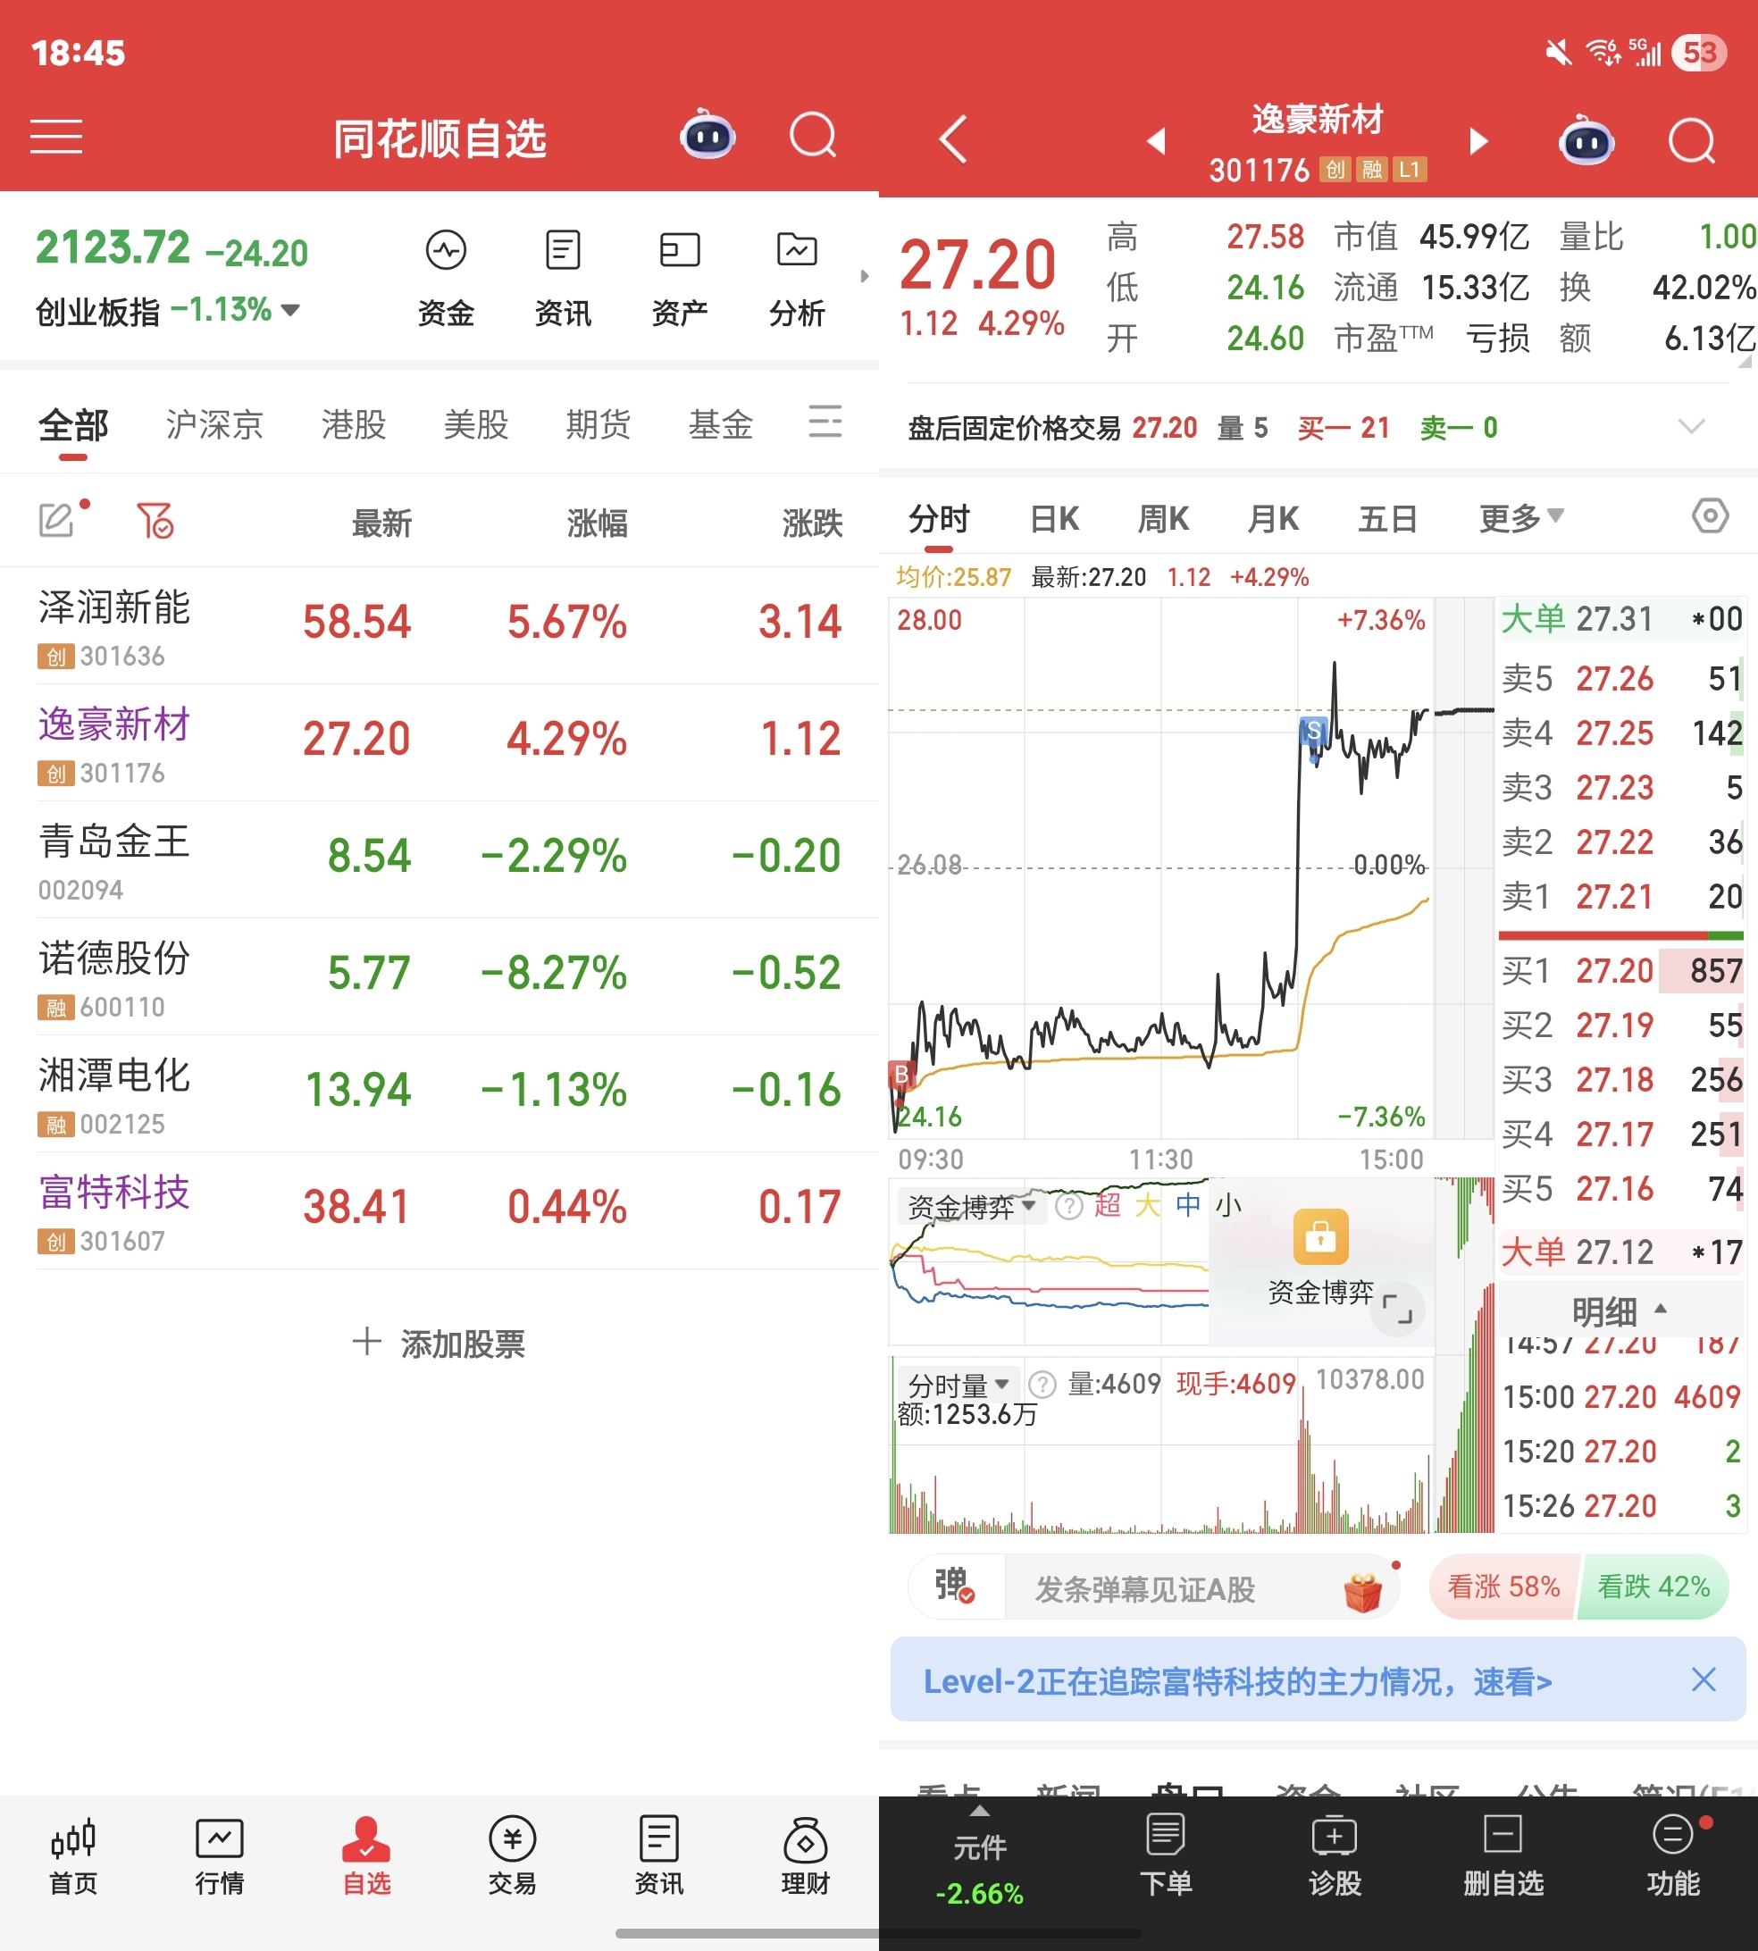This screenshot has height=1951, width=1758.
Task: Go back from 逸豪新材 stock page
Action: [953, 140]
